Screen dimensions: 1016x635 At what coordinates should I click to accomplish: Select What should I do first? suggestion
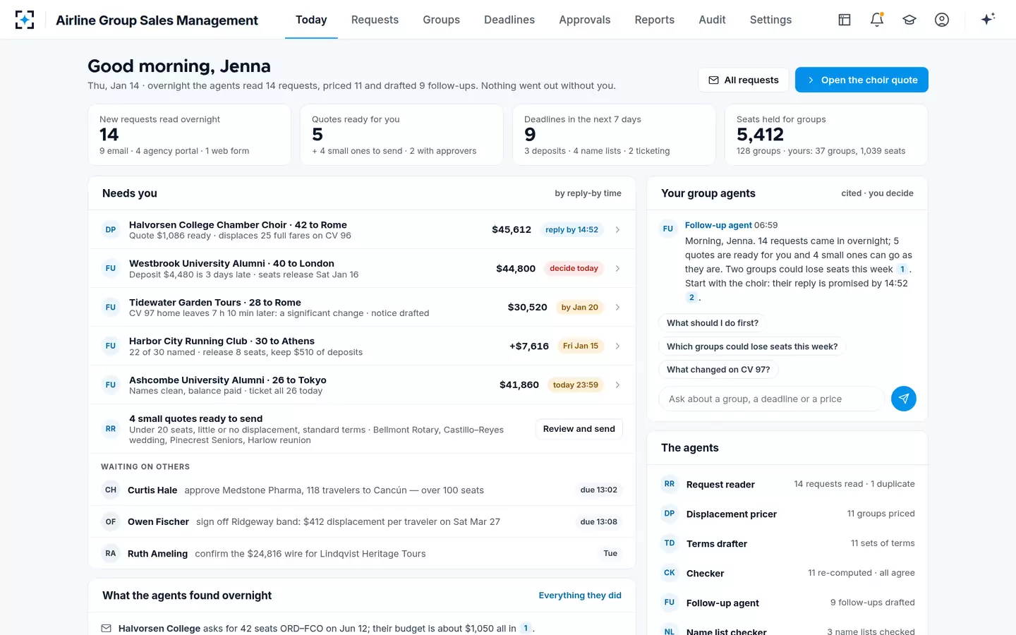tap(713, 323)
